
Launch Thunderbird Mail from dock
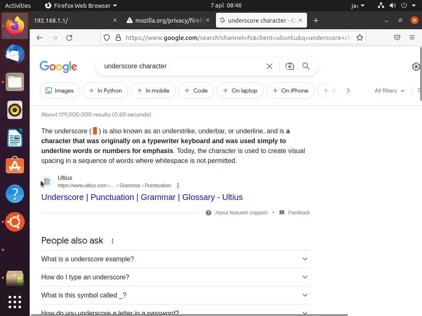click(x=15, y=54)
